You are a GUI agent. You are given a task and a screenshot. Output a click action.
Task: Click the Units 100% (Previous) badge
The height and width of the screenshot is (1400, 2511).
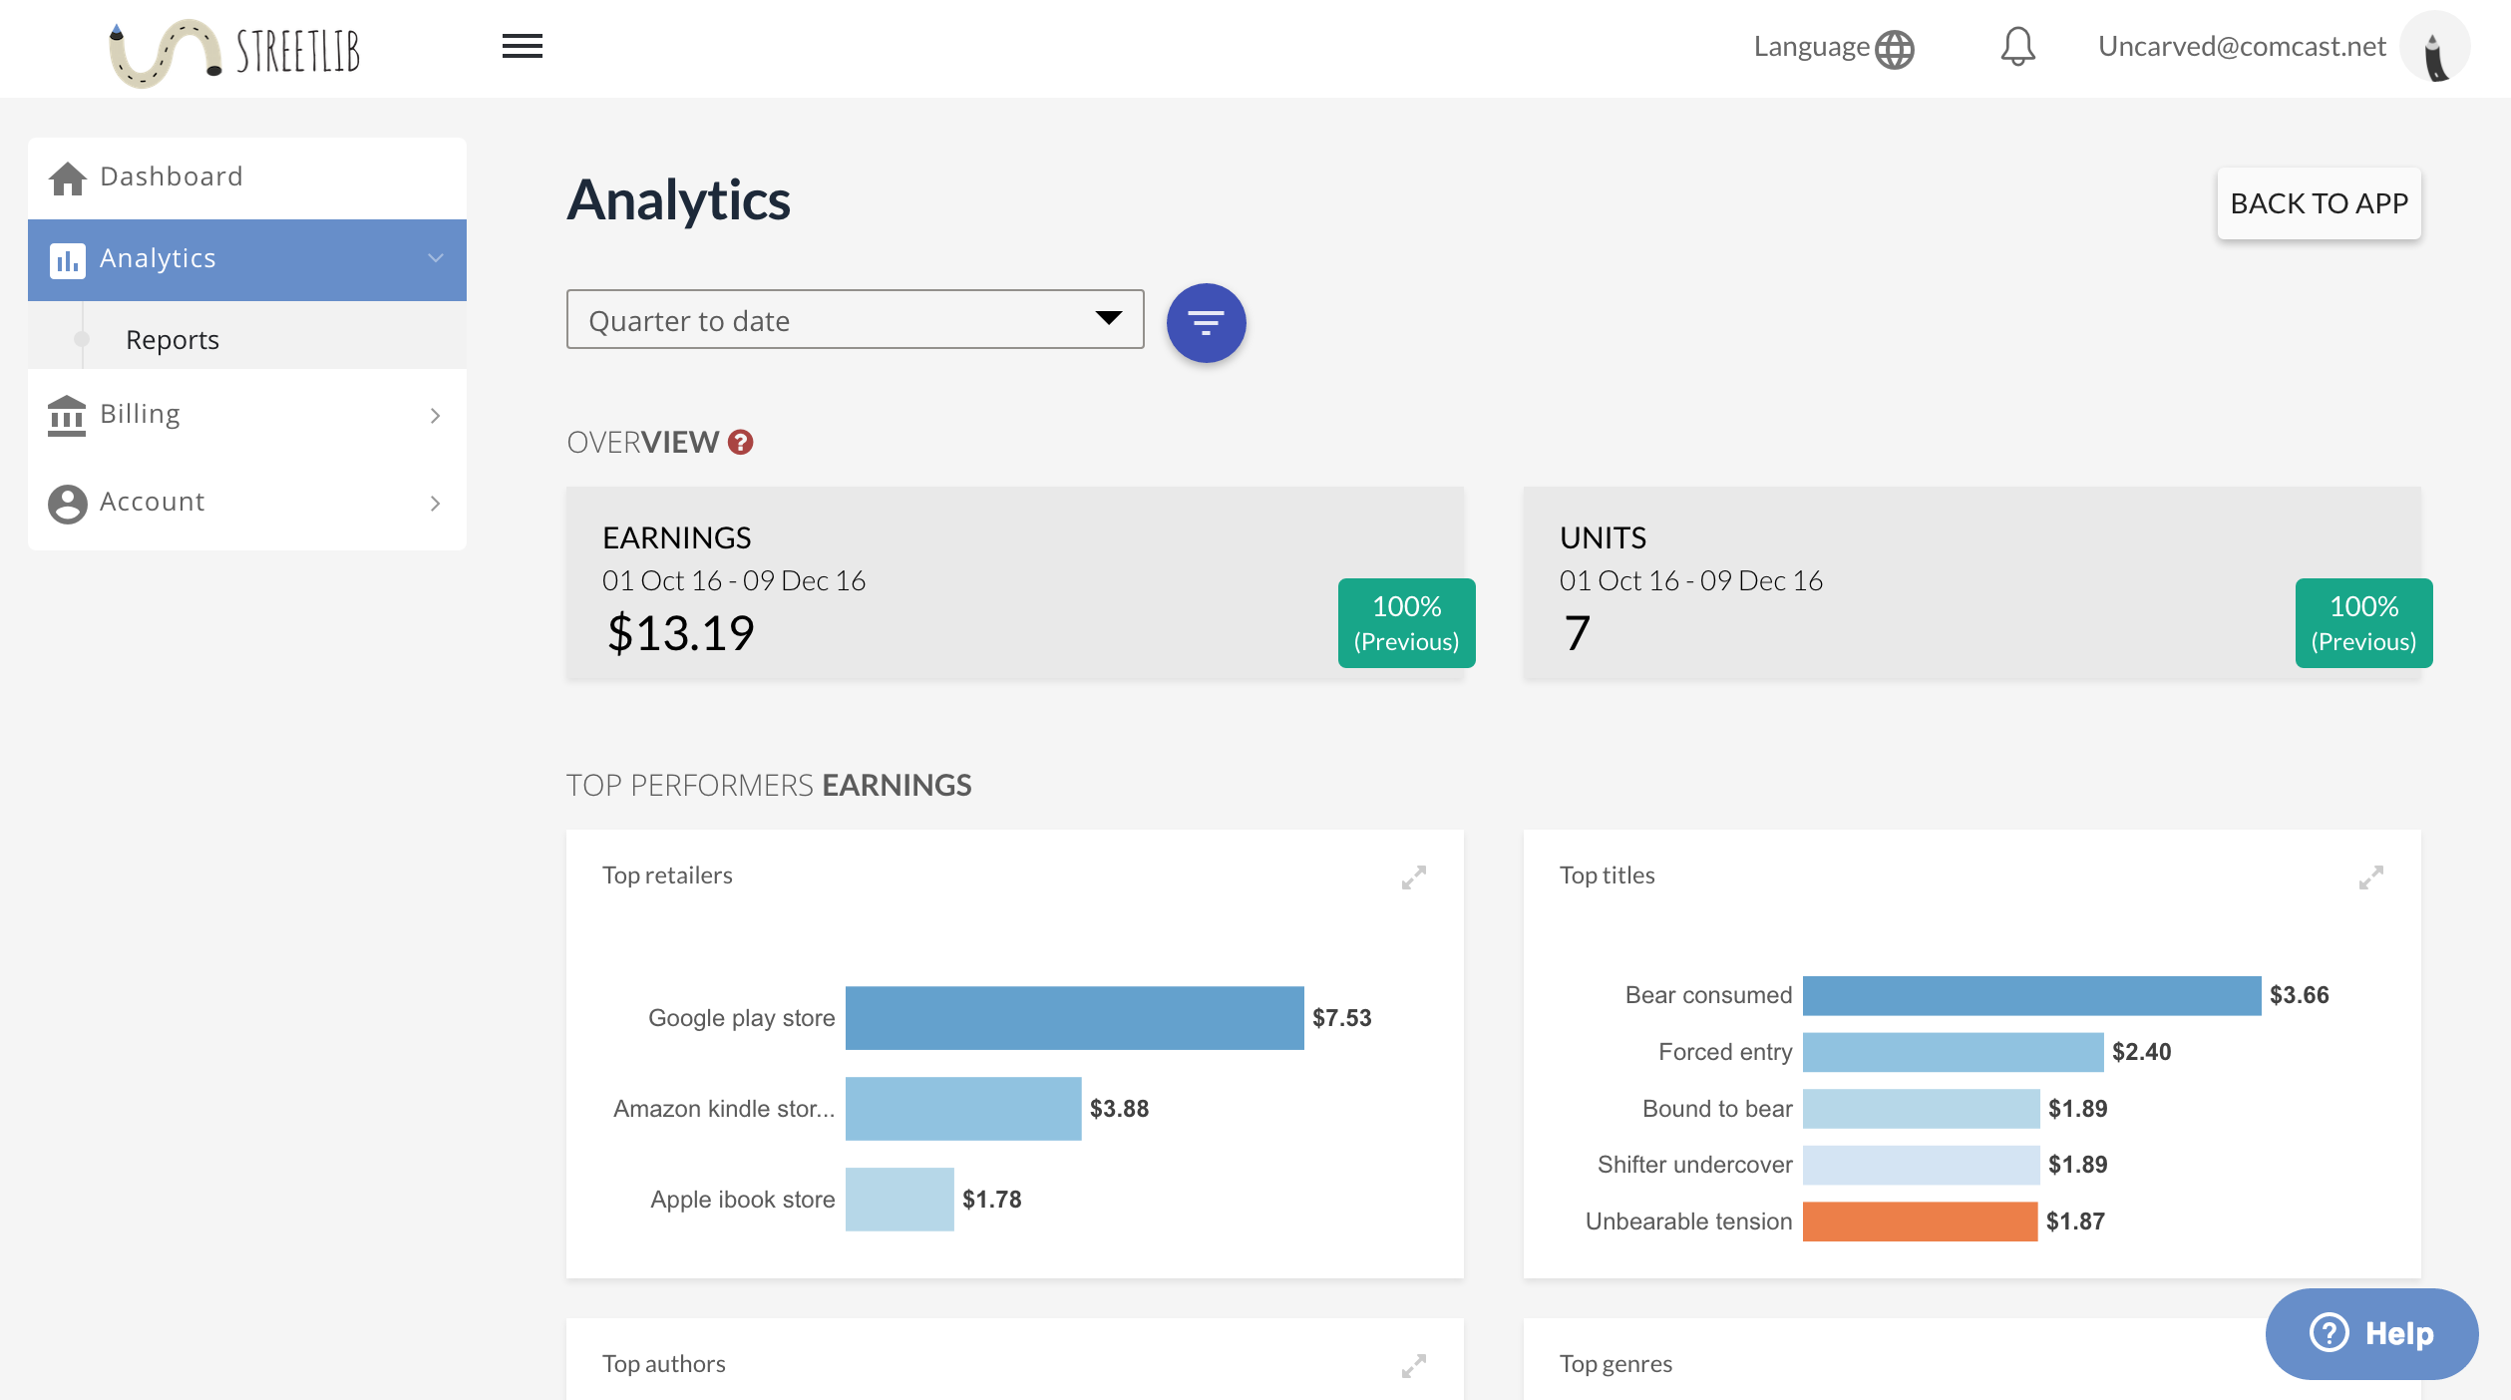click(2363, 623)
